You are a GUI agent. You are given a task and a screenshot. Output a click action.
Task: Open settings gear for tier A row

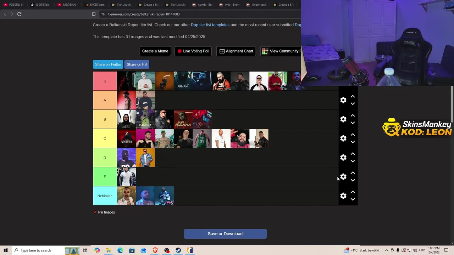click(x=343, y=100)
